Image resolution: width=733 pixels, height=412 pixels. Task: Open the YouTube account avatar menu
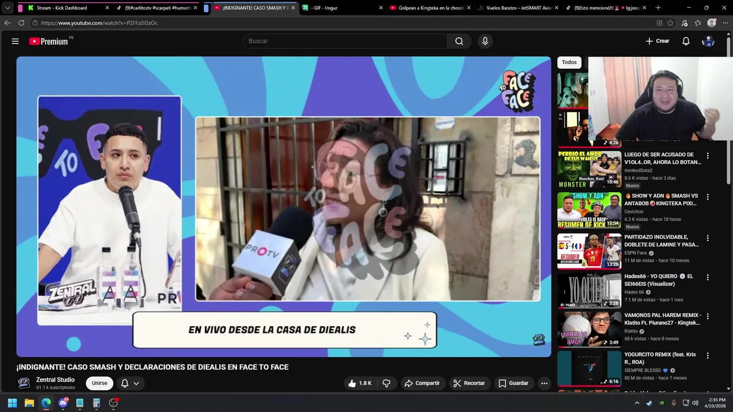[708, 41]
